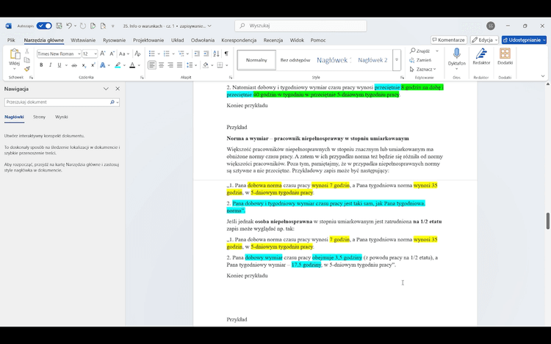Show paragraph marks with the pilcrow icon

click(x=226, y=54)
